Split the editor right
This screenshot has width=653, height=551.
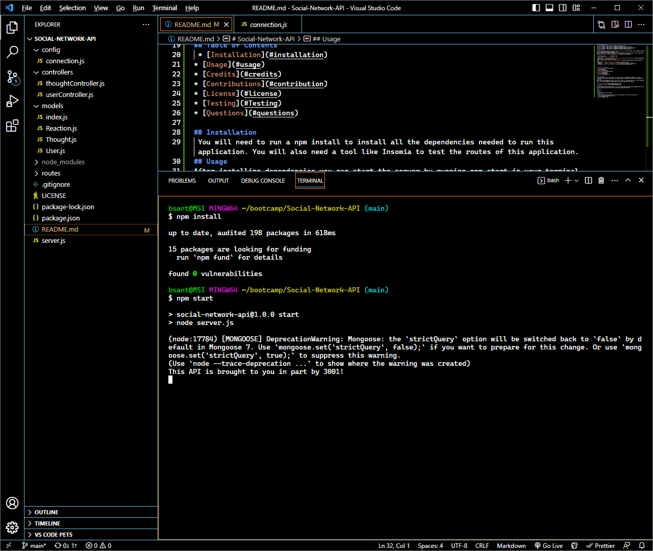pyautogui.click(x=628, y=24)
